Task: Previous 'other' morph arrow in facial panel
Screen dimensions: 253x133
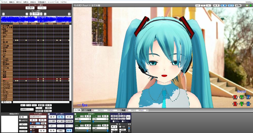Action: [x=93, y=128]
